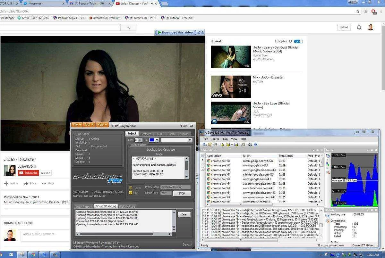The width and height of the screenshot is (385, 258).
Task: Switch to Route tab
Action: tap(184, 134)
